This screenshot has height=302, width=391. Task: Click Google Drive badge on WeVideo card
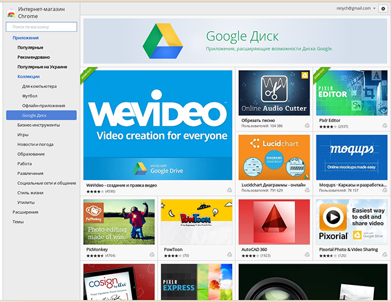pyautogui.click(x=230, y=190)
